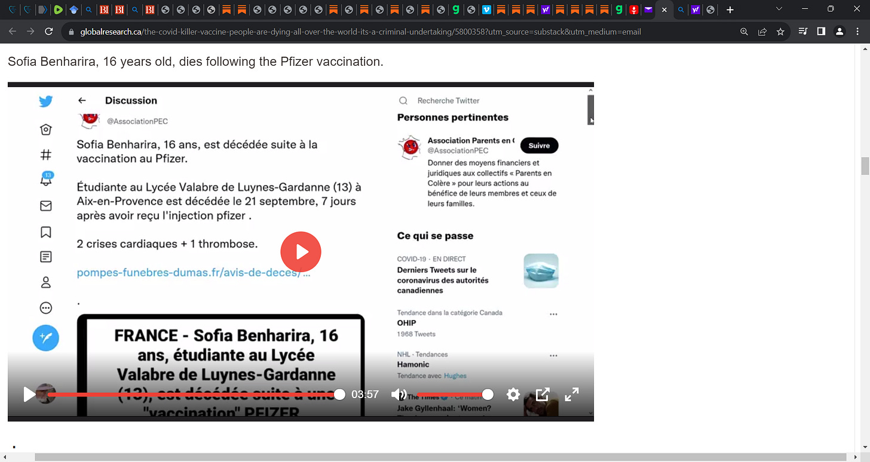Switch to the green play-icon tab
Screen dimensions: 870x462
pos(58,10)
